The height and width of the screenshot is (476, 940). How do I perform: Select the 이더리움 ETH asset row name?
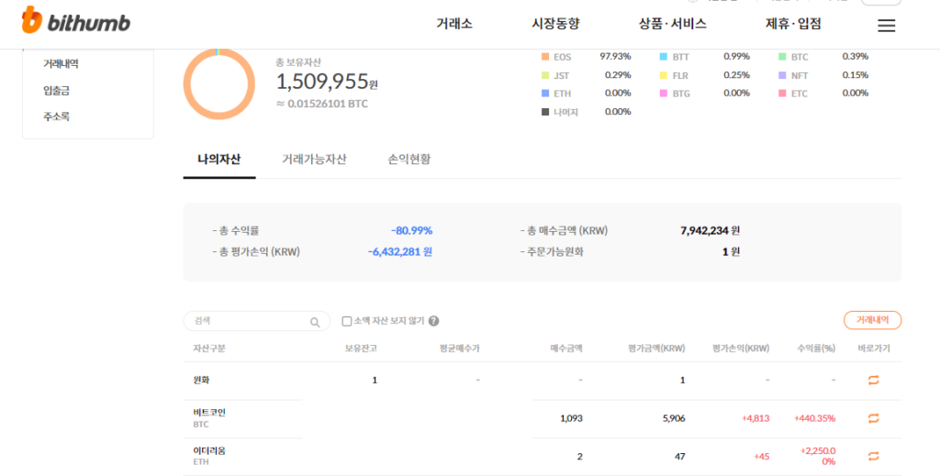[x=209, y=456]
